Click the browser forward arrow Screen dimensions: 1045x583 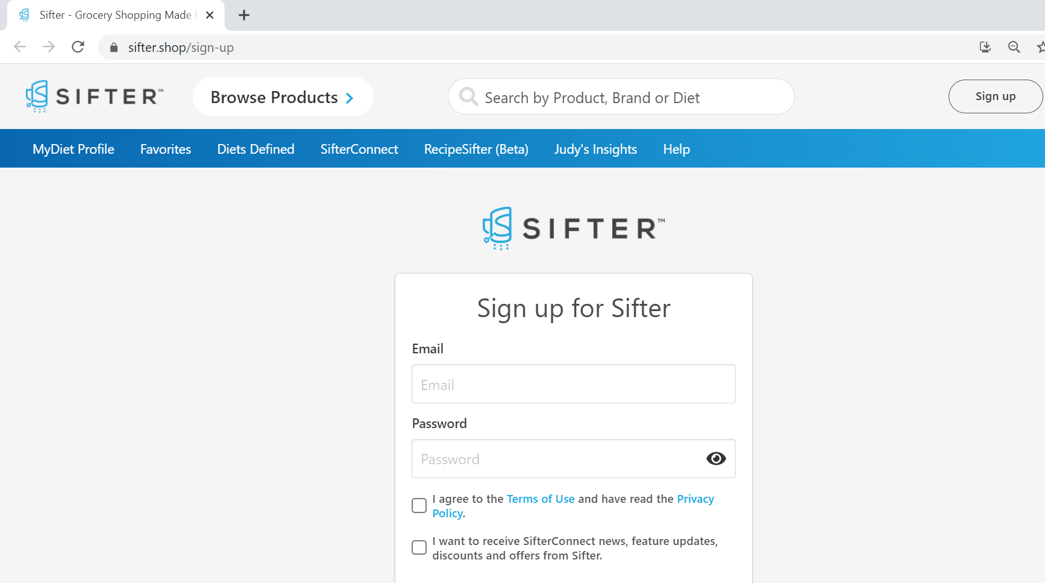pyautogui.click(x=49, y=47)
